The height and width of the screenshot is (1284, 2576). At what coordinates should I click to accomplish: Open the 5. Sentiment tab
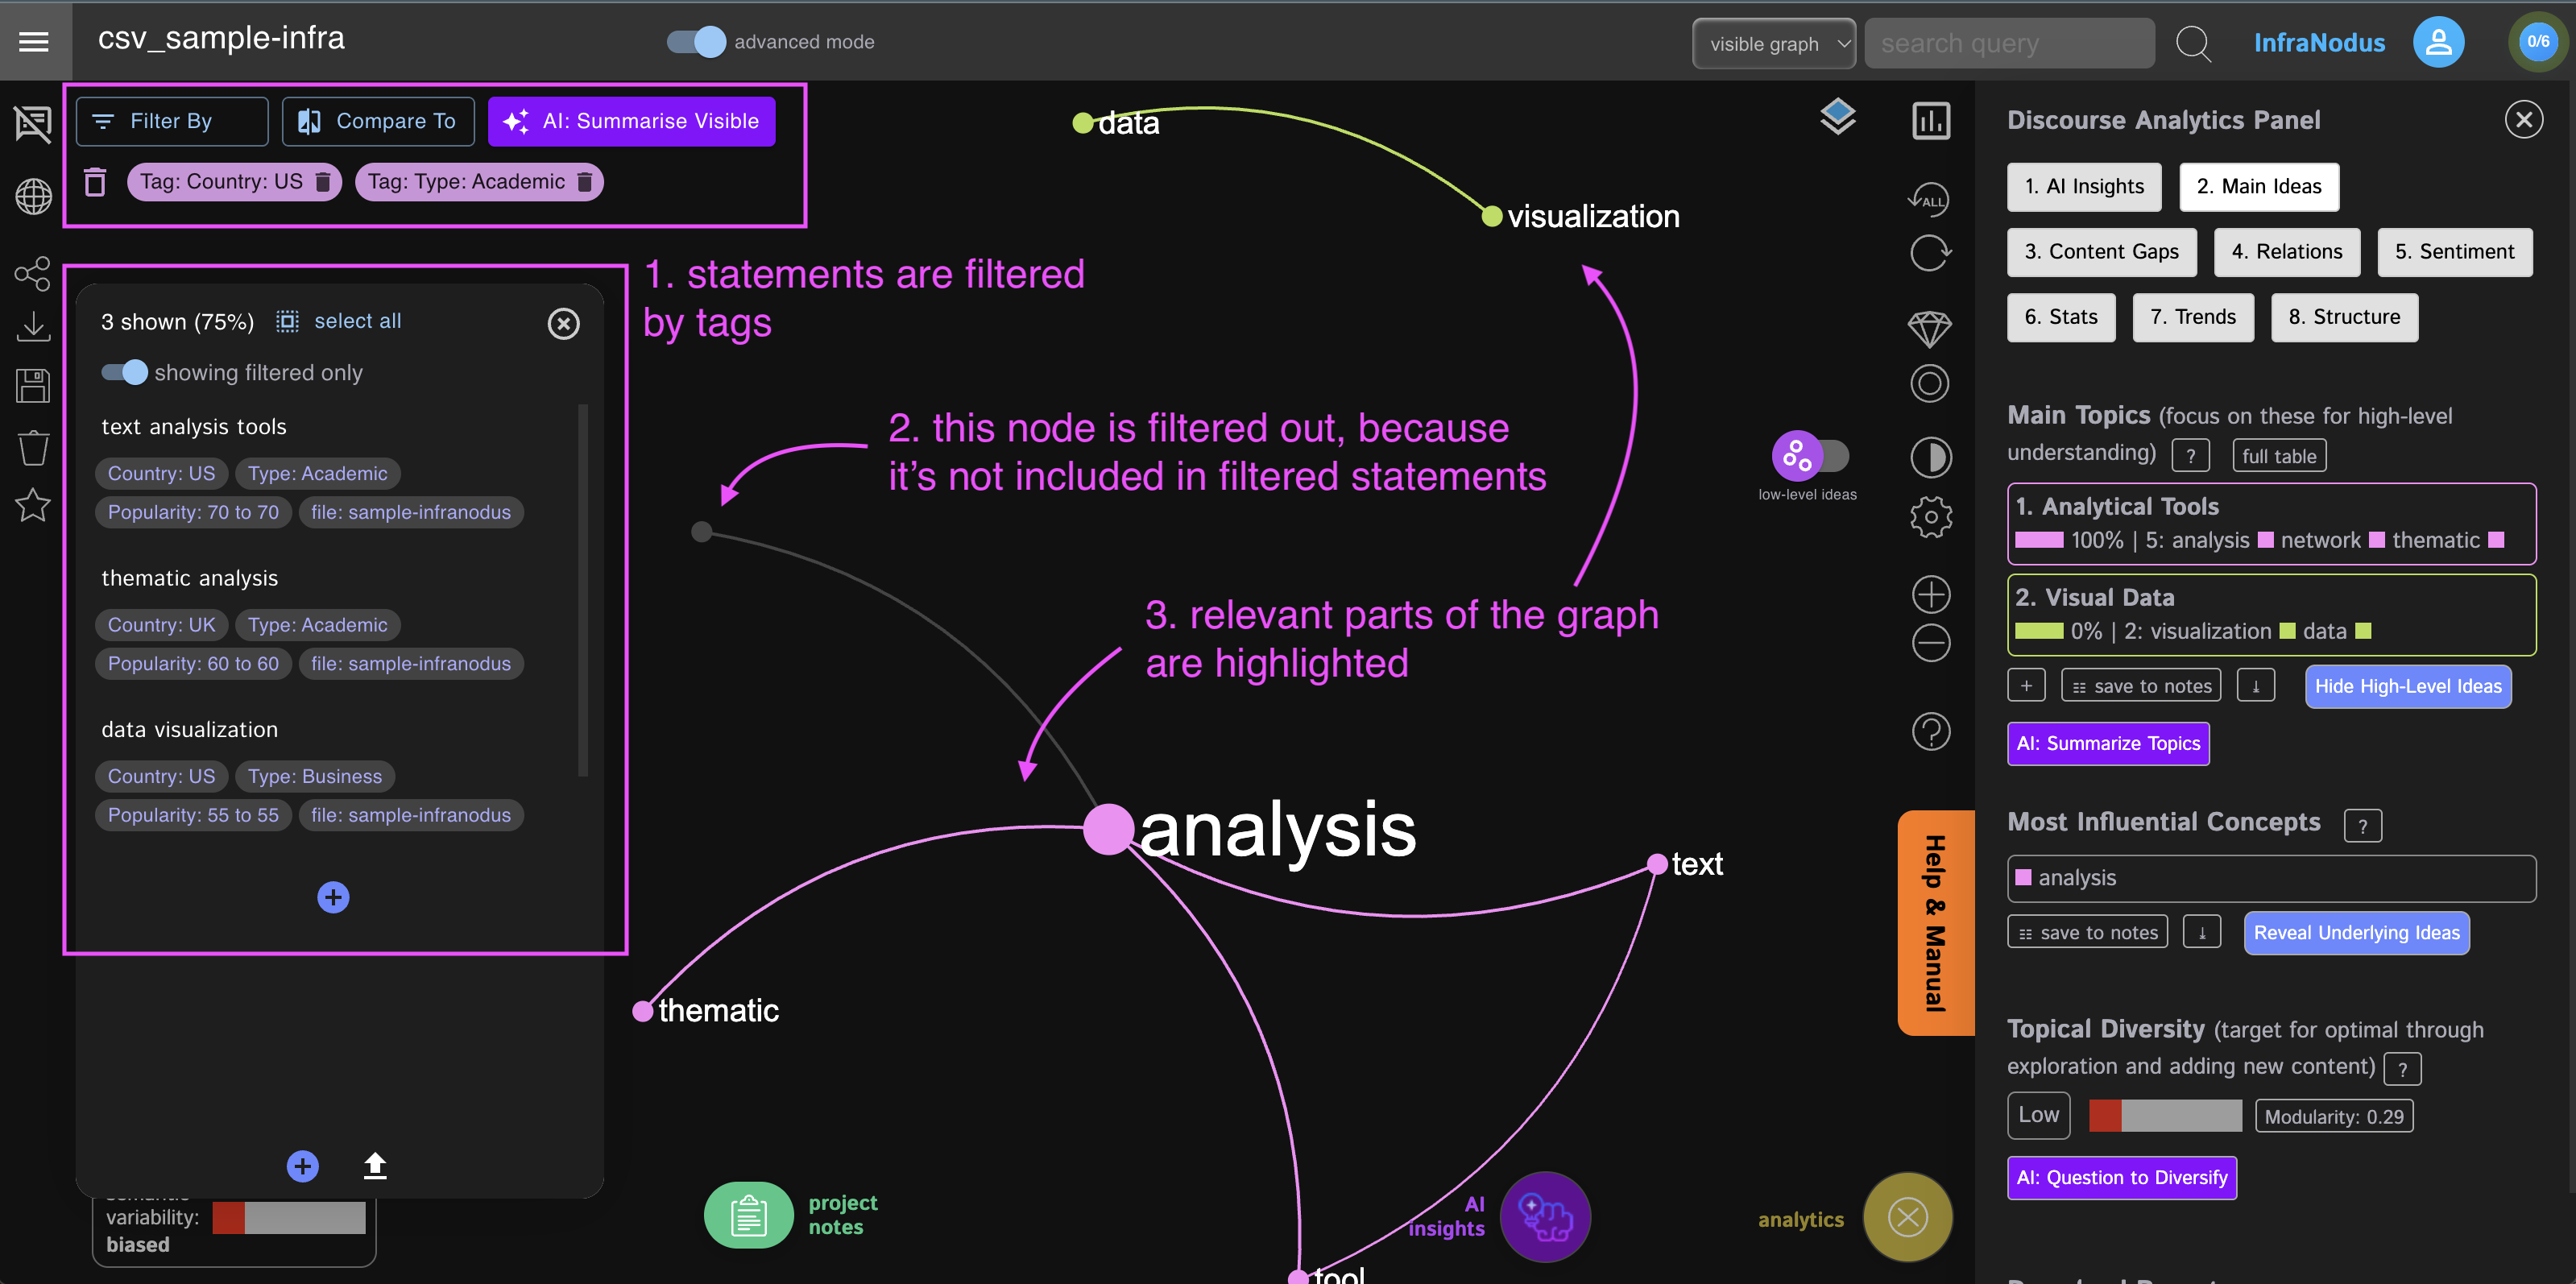click(x=2454, y=251)
